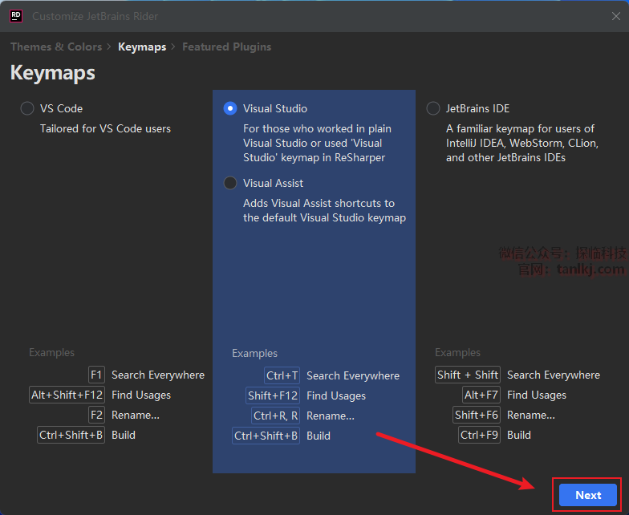Close the Customize JetBrains Rider dialog
629x515 pixels.
coord(615,16)
